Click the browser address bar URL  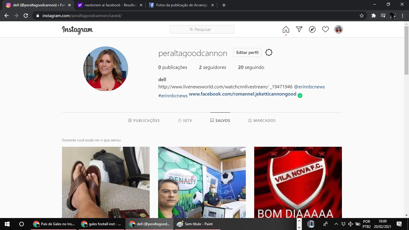(x=82, y=16)
